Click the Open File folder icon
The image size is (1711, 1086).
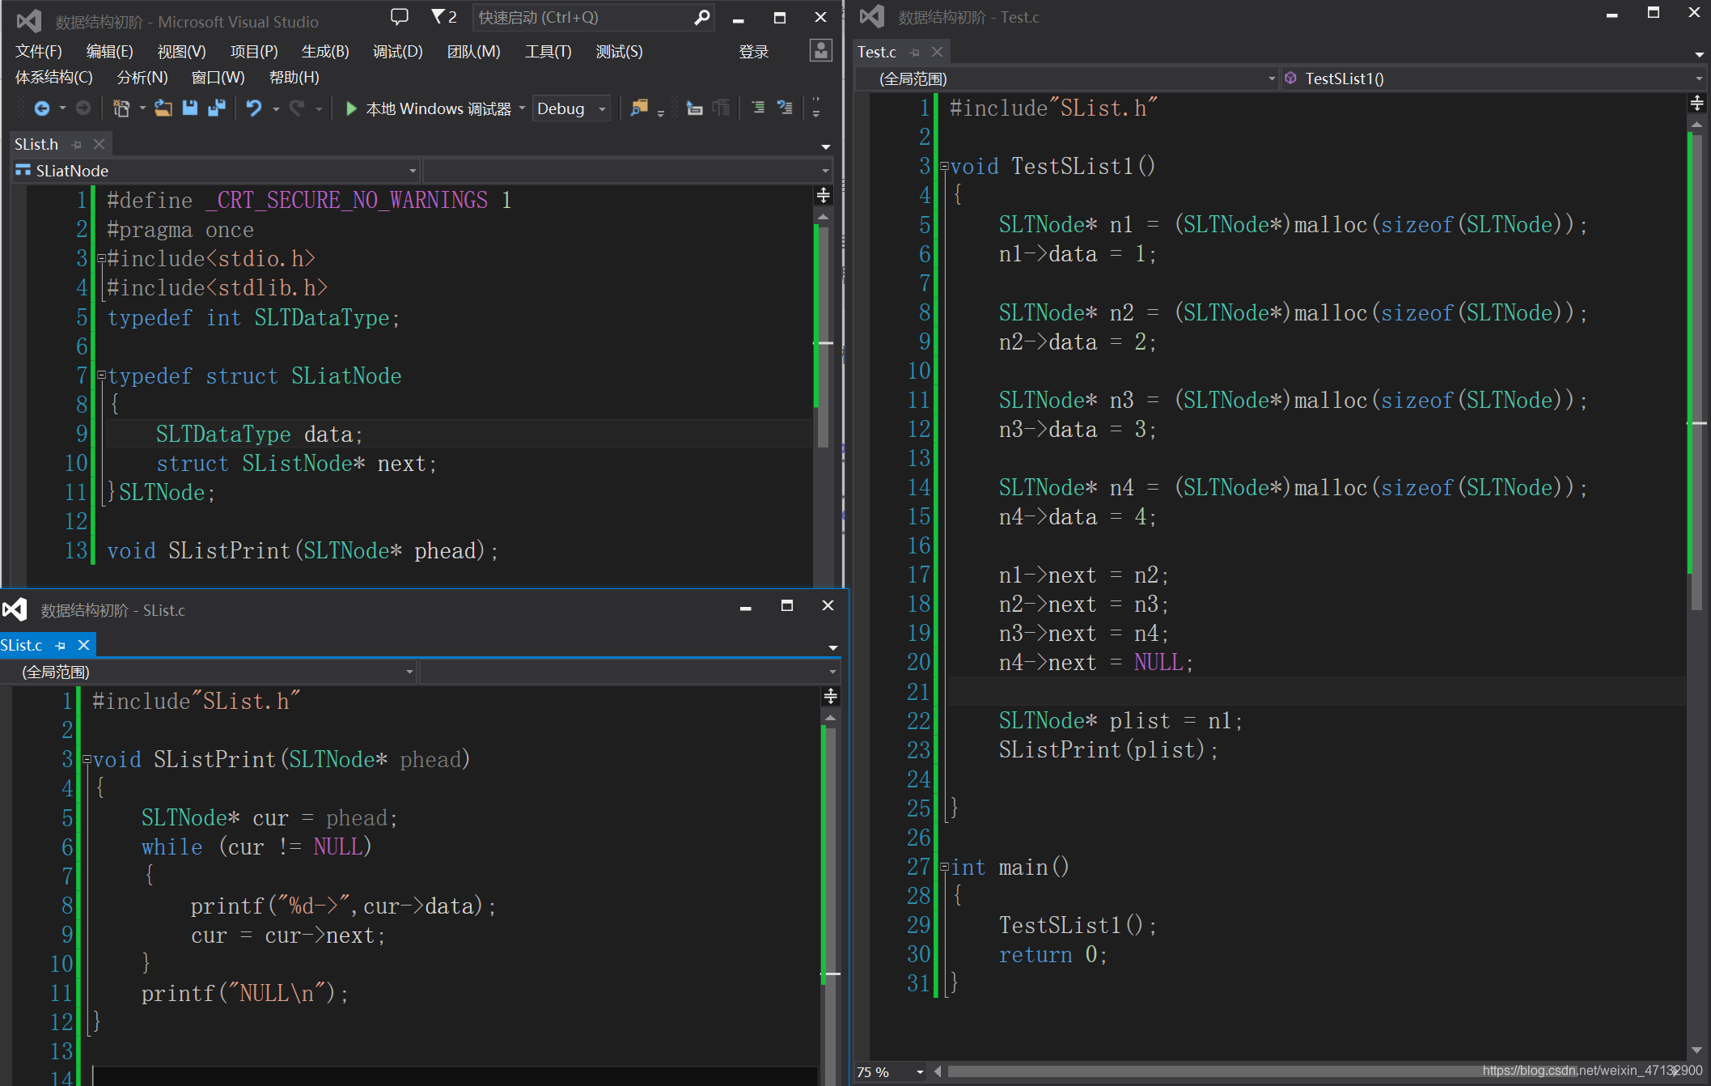pos(163,108)
